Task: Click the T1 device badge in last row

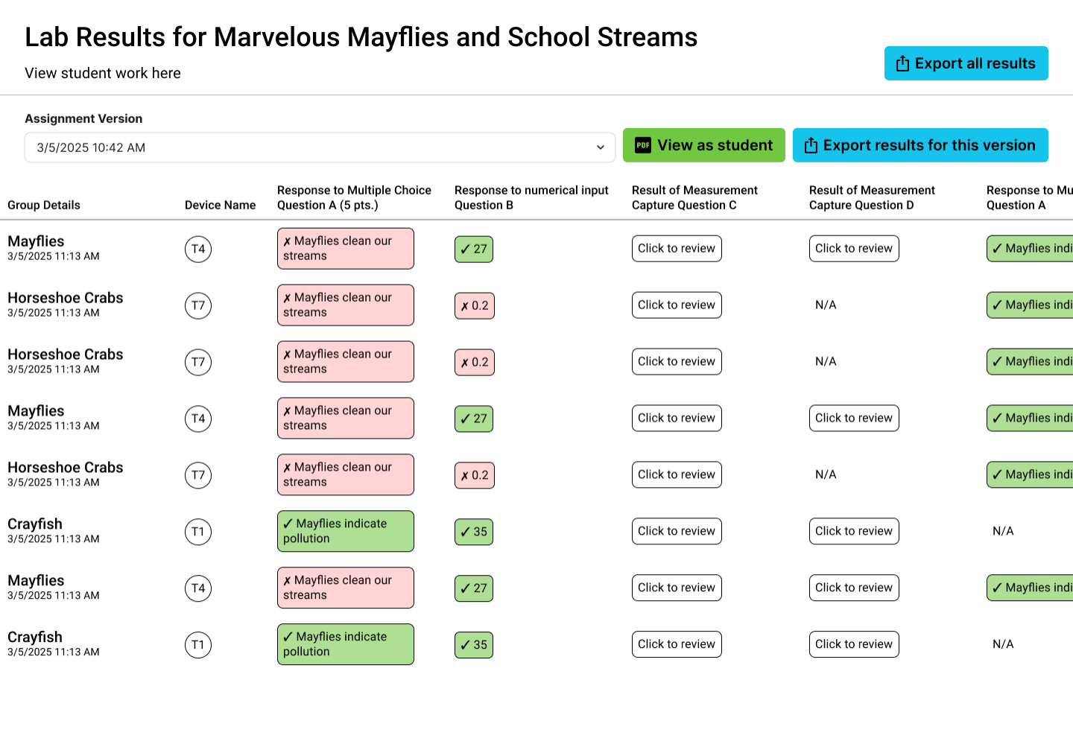Action: pos(198,645)
